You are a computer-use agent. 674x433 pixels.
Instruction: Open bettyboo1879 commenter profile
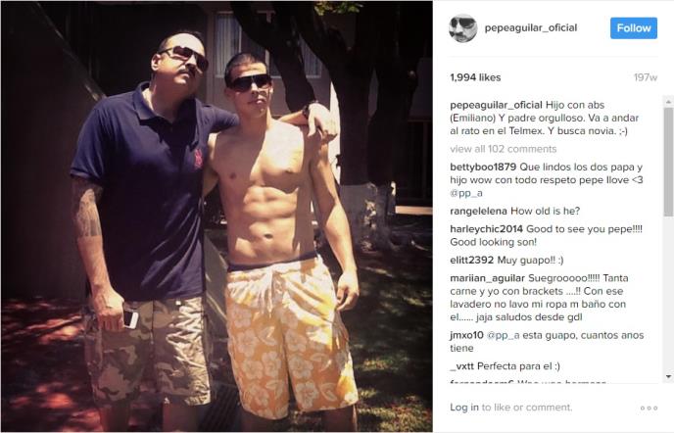[483, 167]
